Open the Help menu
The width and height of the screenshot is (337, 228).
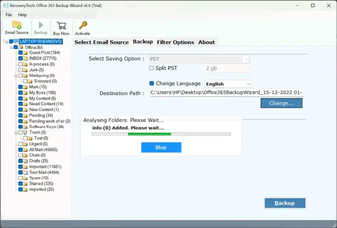pyautogui.click(x=22, y=15)
